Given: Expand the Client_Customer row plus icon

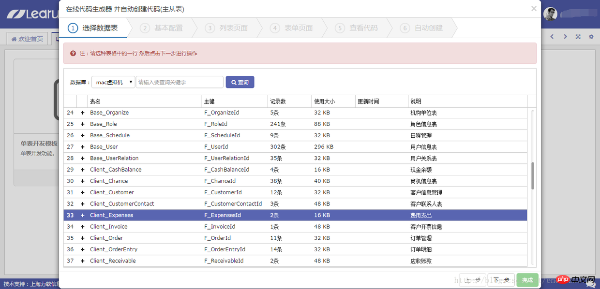Looking at the screenshot, I should [82, 192].
